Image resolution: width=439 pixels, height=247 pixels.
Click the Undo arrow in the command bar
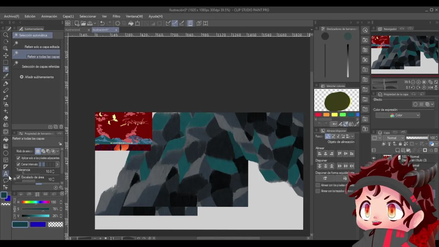(x=102, y=23)
